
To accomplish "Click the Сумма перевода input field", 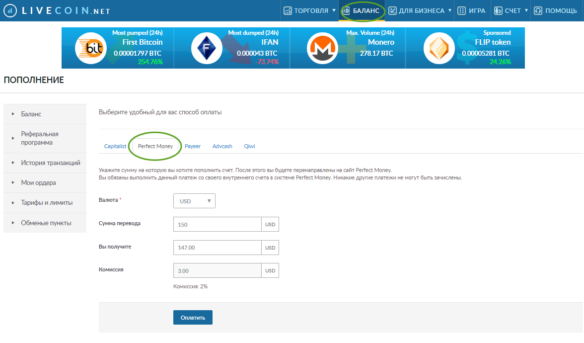I will [x=217, y=224].
